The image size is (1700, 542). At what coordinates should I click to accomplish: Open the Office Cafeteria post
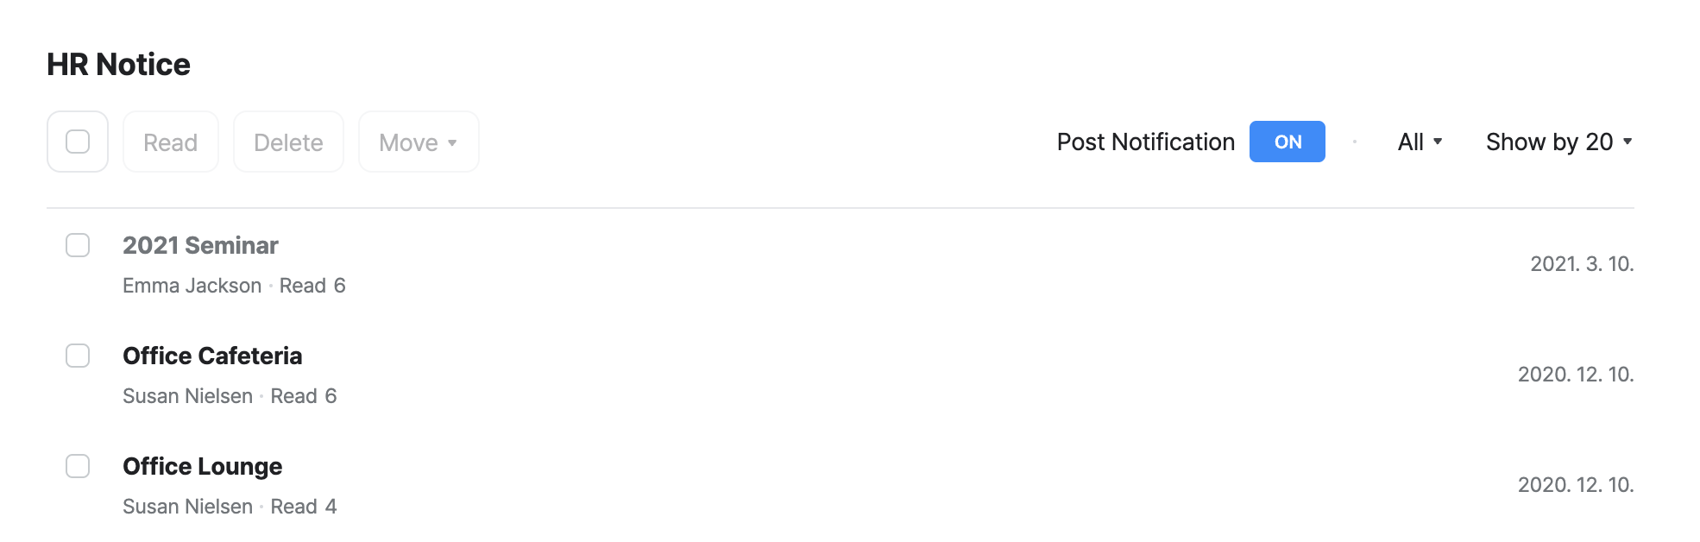click(212, 356)
